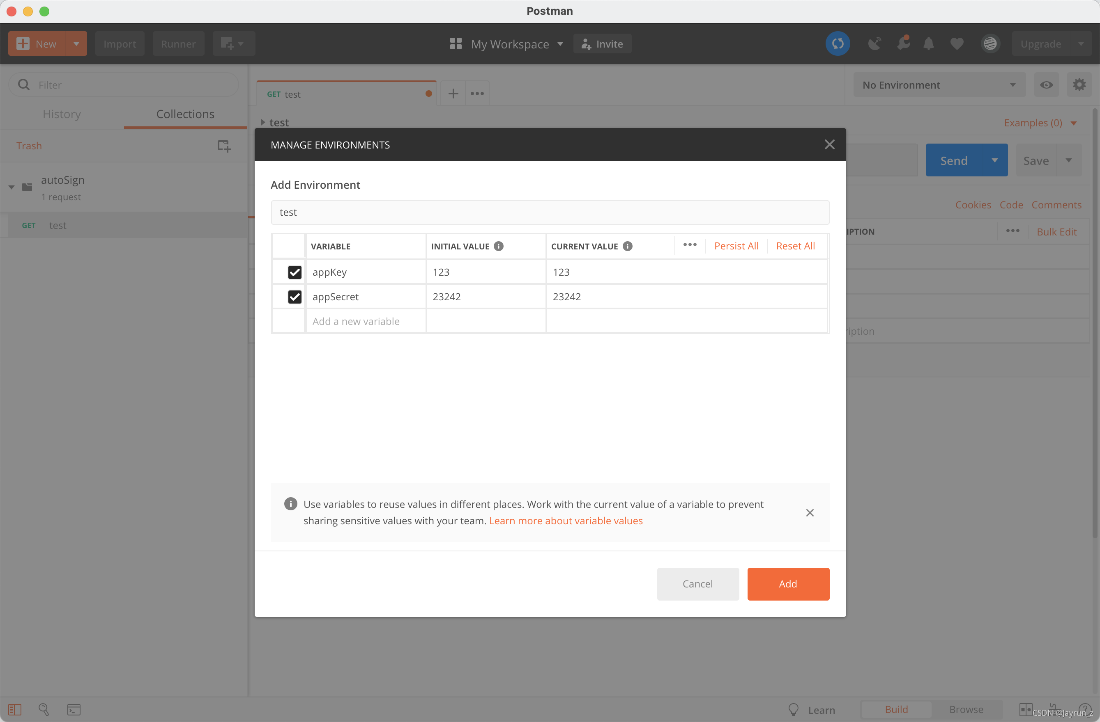Collapse the autoSign collection folder
The image size is (1100, 722).
pyautogui.click(x=12, y=187)
